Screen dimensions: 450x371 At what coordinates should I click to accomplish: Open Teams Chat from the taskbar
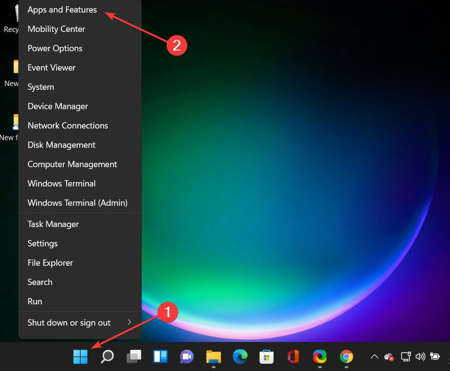pos(187,357)
